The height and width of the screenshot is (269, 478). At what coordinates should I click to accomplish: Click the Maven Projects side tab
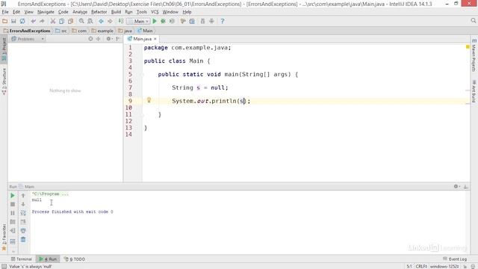tap(474, 55)
